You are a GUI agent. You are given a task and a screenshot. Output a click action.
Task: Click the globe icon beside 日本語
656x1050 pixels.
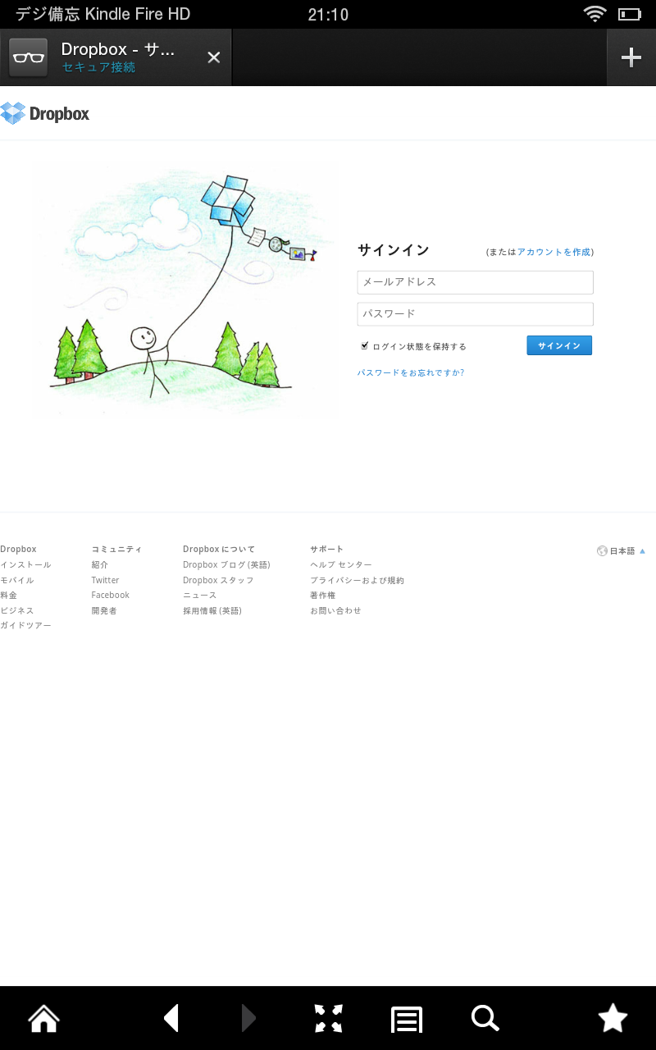(x=602, y=551)
